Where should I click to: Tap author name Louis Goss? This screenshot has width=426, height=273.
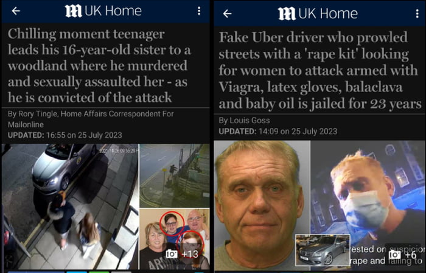tap(250, 121)
